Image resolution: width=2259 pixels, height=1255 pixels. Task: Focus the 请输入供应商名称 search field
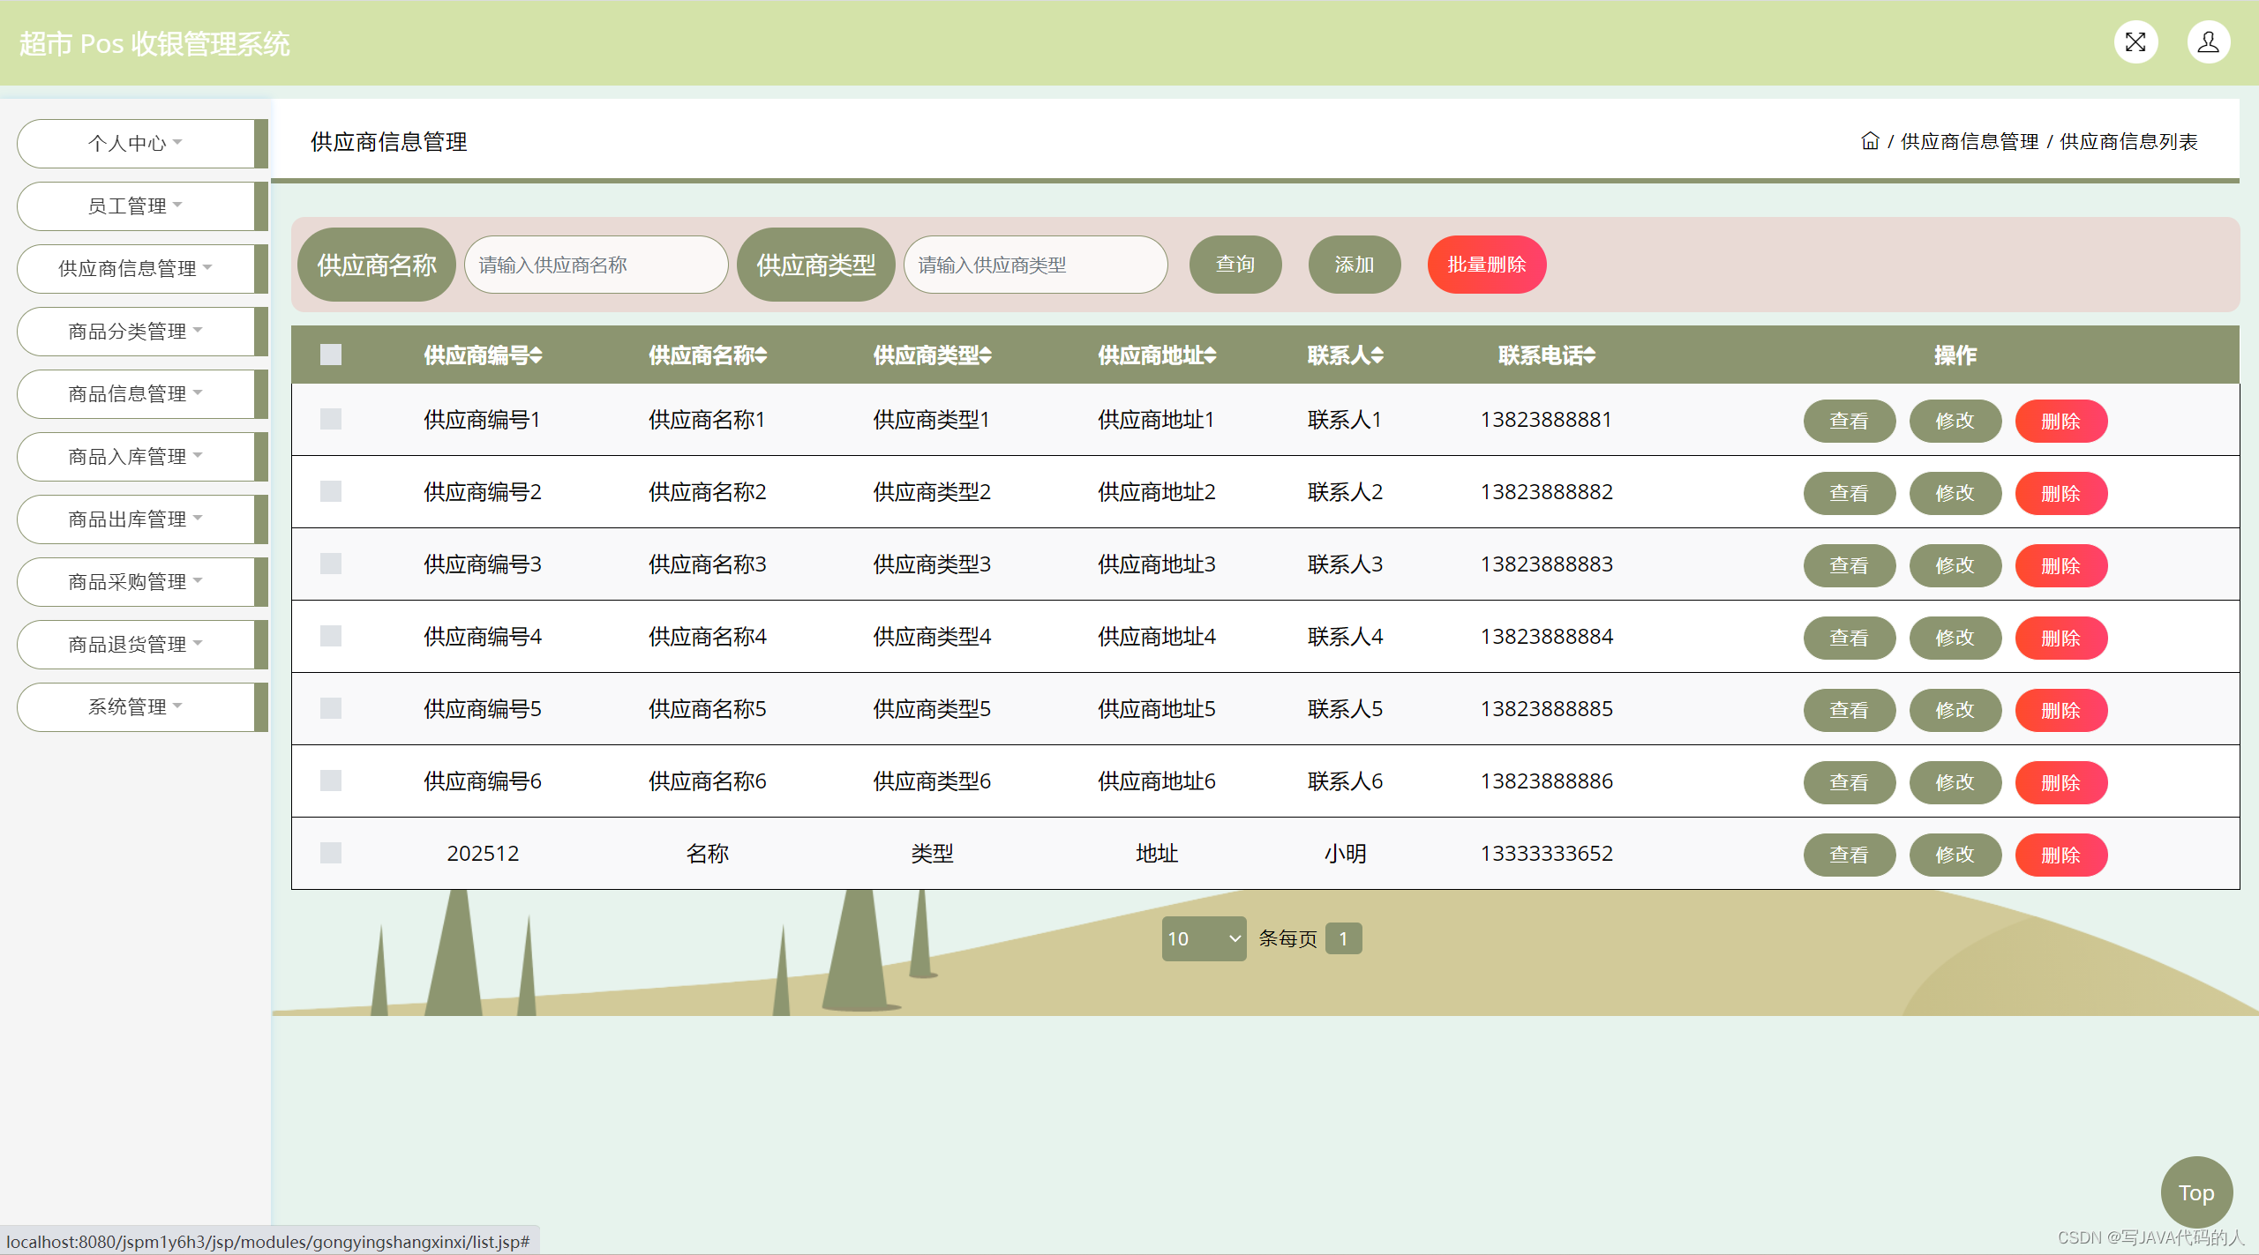(x=596, y=265)
